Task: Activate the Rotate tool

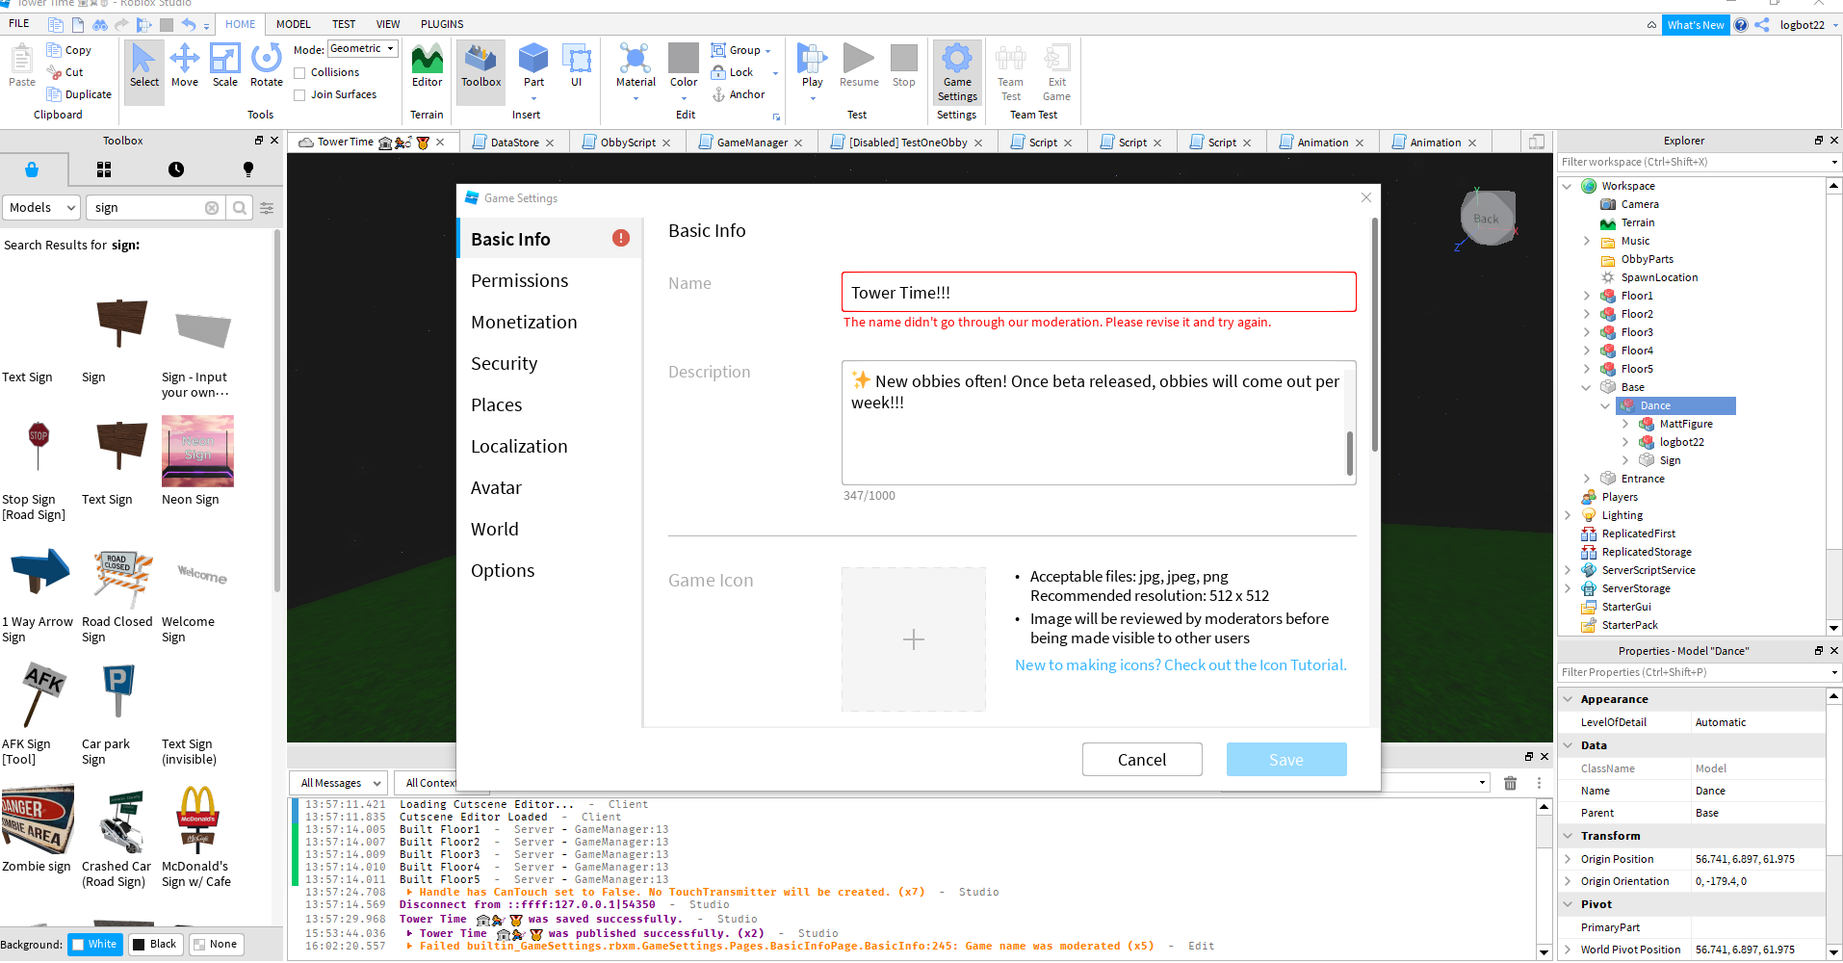Action: coord(266,65)
